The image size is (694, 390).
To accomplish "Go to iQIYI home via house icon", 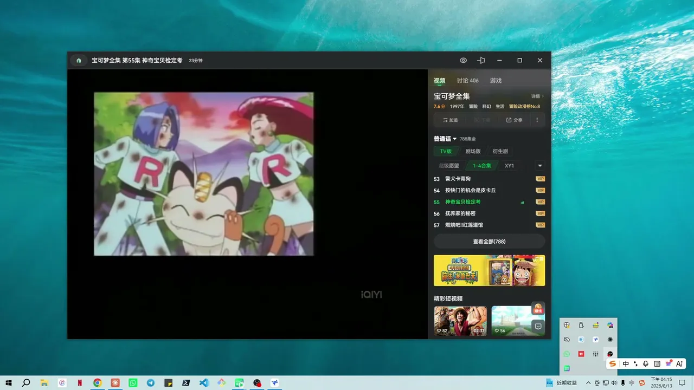I will click(x=79, y=61).
